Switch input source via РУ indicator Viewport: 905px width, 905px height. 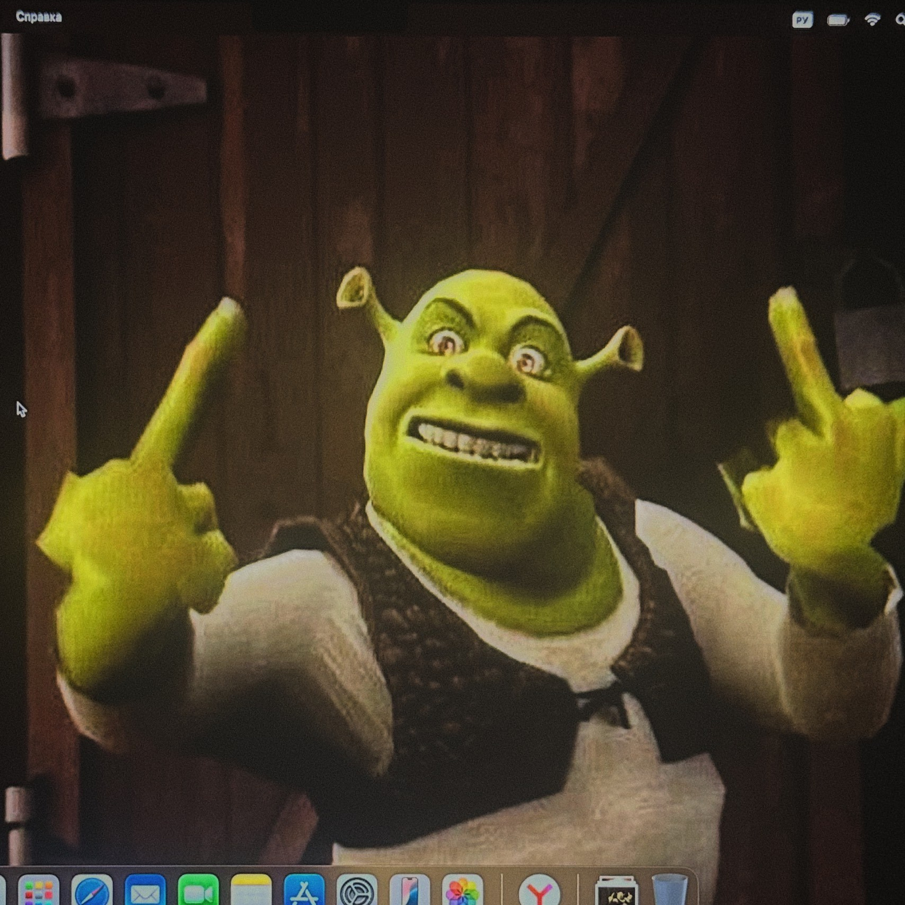coord(802,20)
